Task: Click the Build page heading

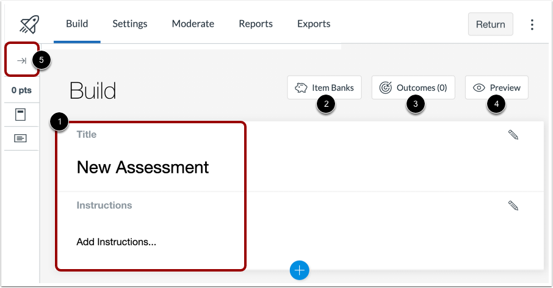Action: point(93,90)
